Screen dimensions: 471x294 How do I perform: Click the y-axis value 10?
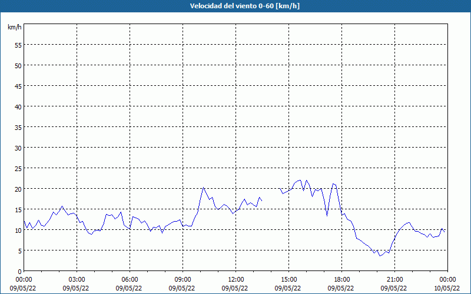coord(18,230)
